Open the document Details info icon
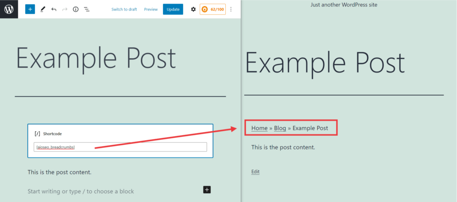This screenshot has width=457, height=202. [x=76, y=9]
